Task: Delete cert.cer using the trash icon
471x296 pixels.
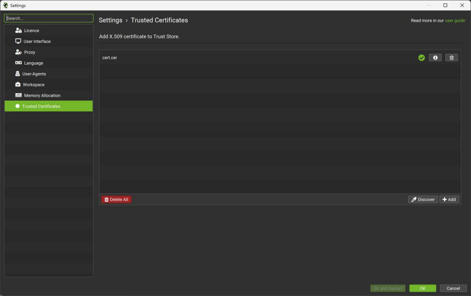Action: point(451,58)
